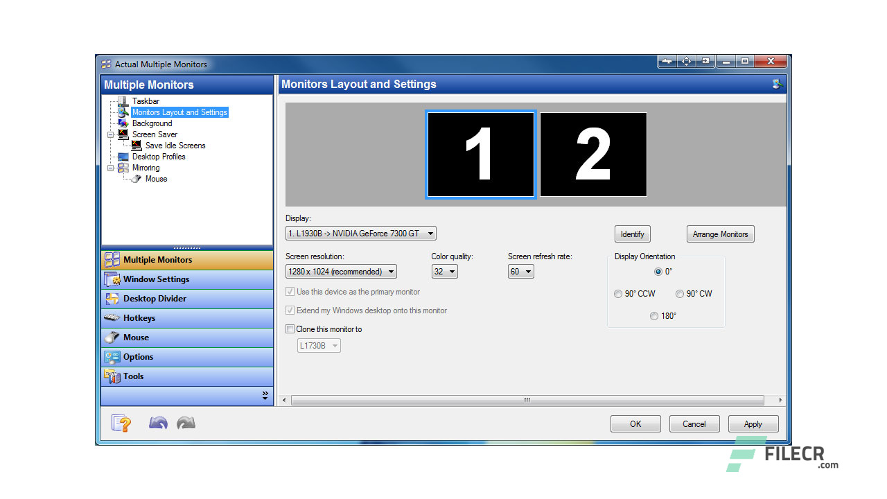This screenshot has height=499, width=887.
Task: Switch to the Desktop Divider section
Action: click(x=187, y=299)
